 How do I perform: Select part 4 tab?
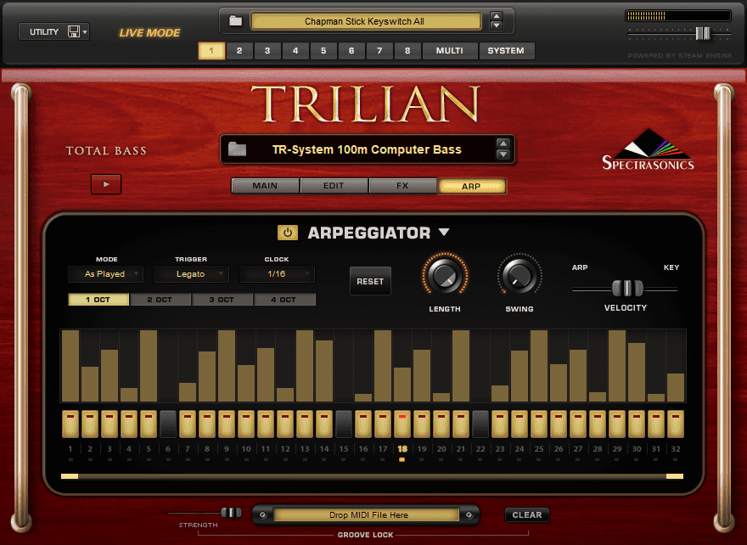(x=295, y=50)
